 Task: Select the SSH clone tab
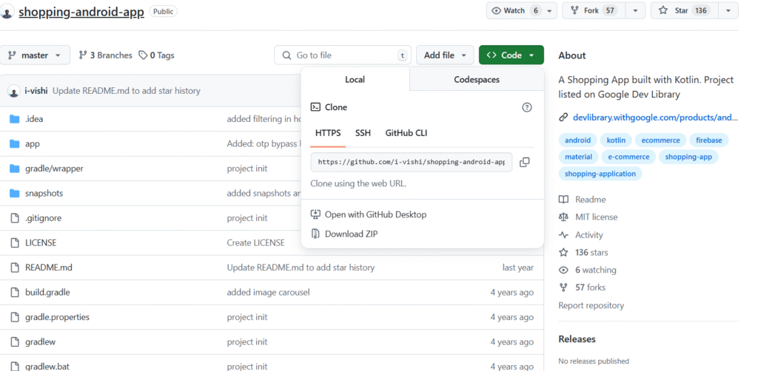(x=363, y=133)
